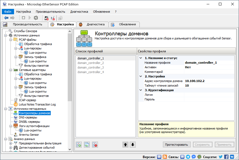Move the selected profile down
This screenshot has width=239, height=160.
(132, 145)
